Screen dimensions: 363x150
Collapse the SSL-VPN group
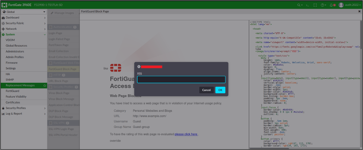(51, 123)
